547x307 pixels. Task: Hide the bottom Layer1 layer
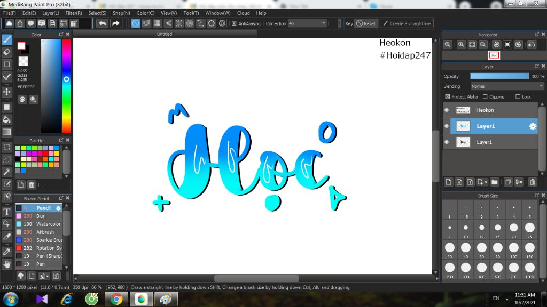(x=447, y=142)
